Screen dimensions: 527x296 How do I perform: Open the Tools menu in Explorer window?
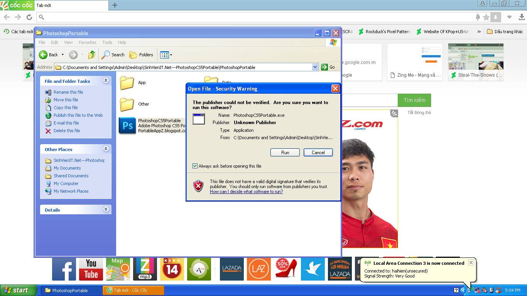pos(107,42)
